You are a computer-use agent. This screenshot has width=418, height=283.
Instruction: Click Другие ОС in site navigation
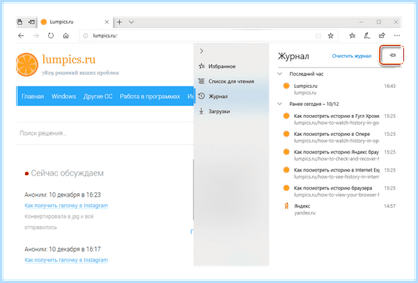(x=98, y=96)
